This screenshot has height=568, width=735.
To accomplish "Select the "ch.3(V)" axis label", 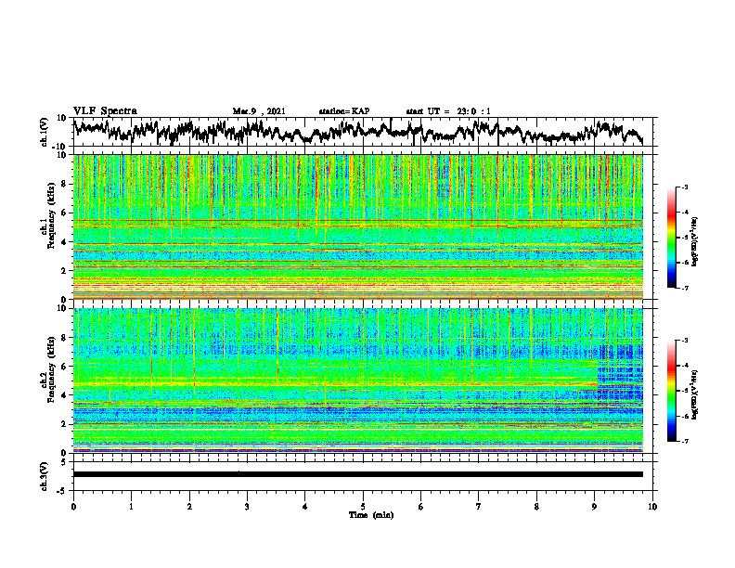I will point(45,477).
